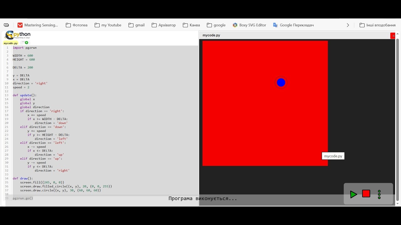Click the 'Програма виконується...' status text

(203, 198)
